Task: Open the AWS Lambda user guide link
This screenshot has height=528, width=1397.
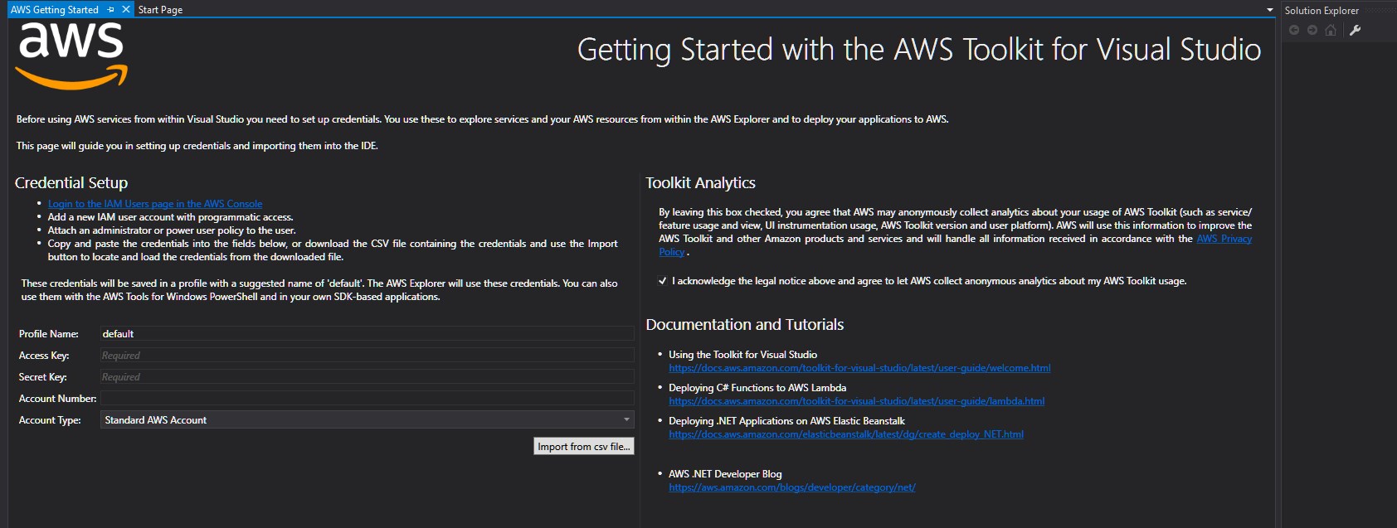Action: 856,401
